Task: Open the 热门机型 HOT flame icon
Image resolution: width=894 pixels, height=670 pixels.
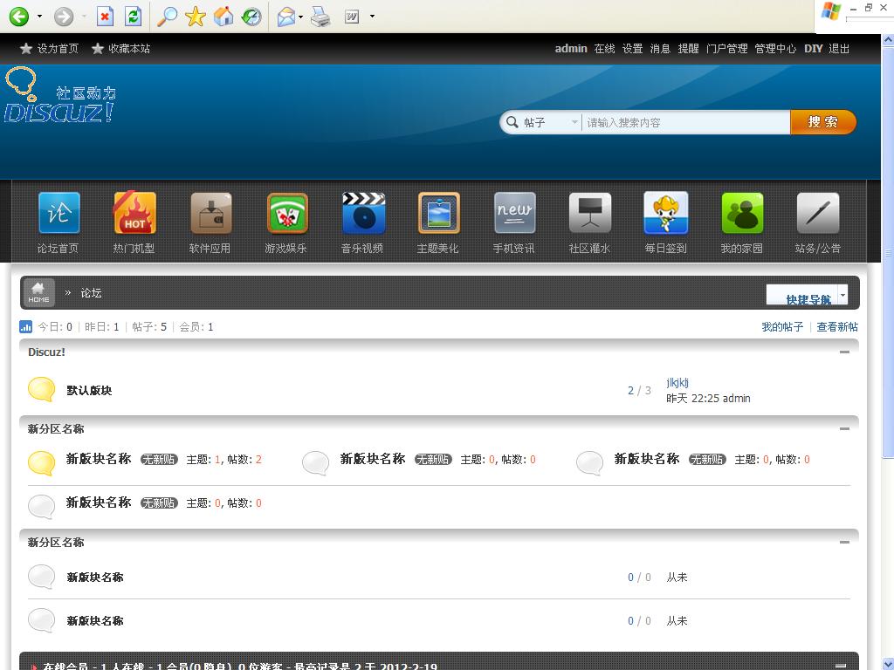Action: [134, 213]
